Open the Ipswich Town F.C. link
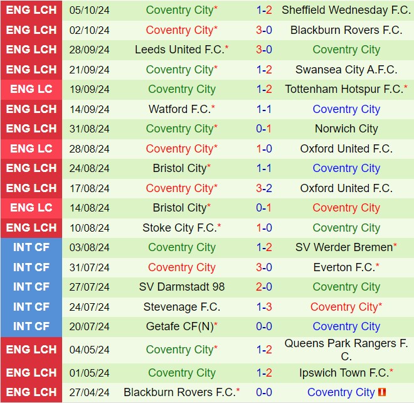414x403 pixels. 344,373
